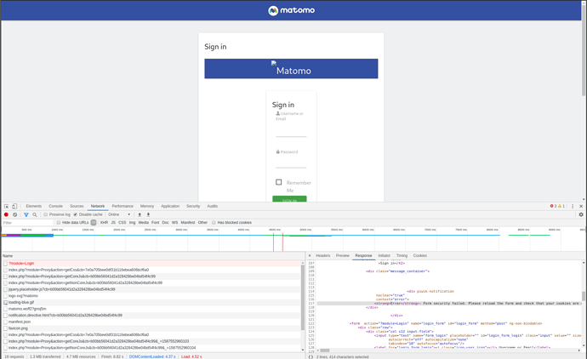Select notification.directive.html request row

(x=151, y=316)
